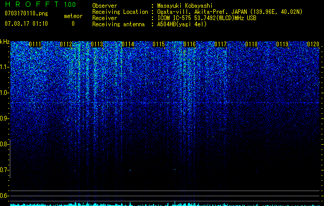
Task: Click the 0111 time marker
Action: point(35,44)
